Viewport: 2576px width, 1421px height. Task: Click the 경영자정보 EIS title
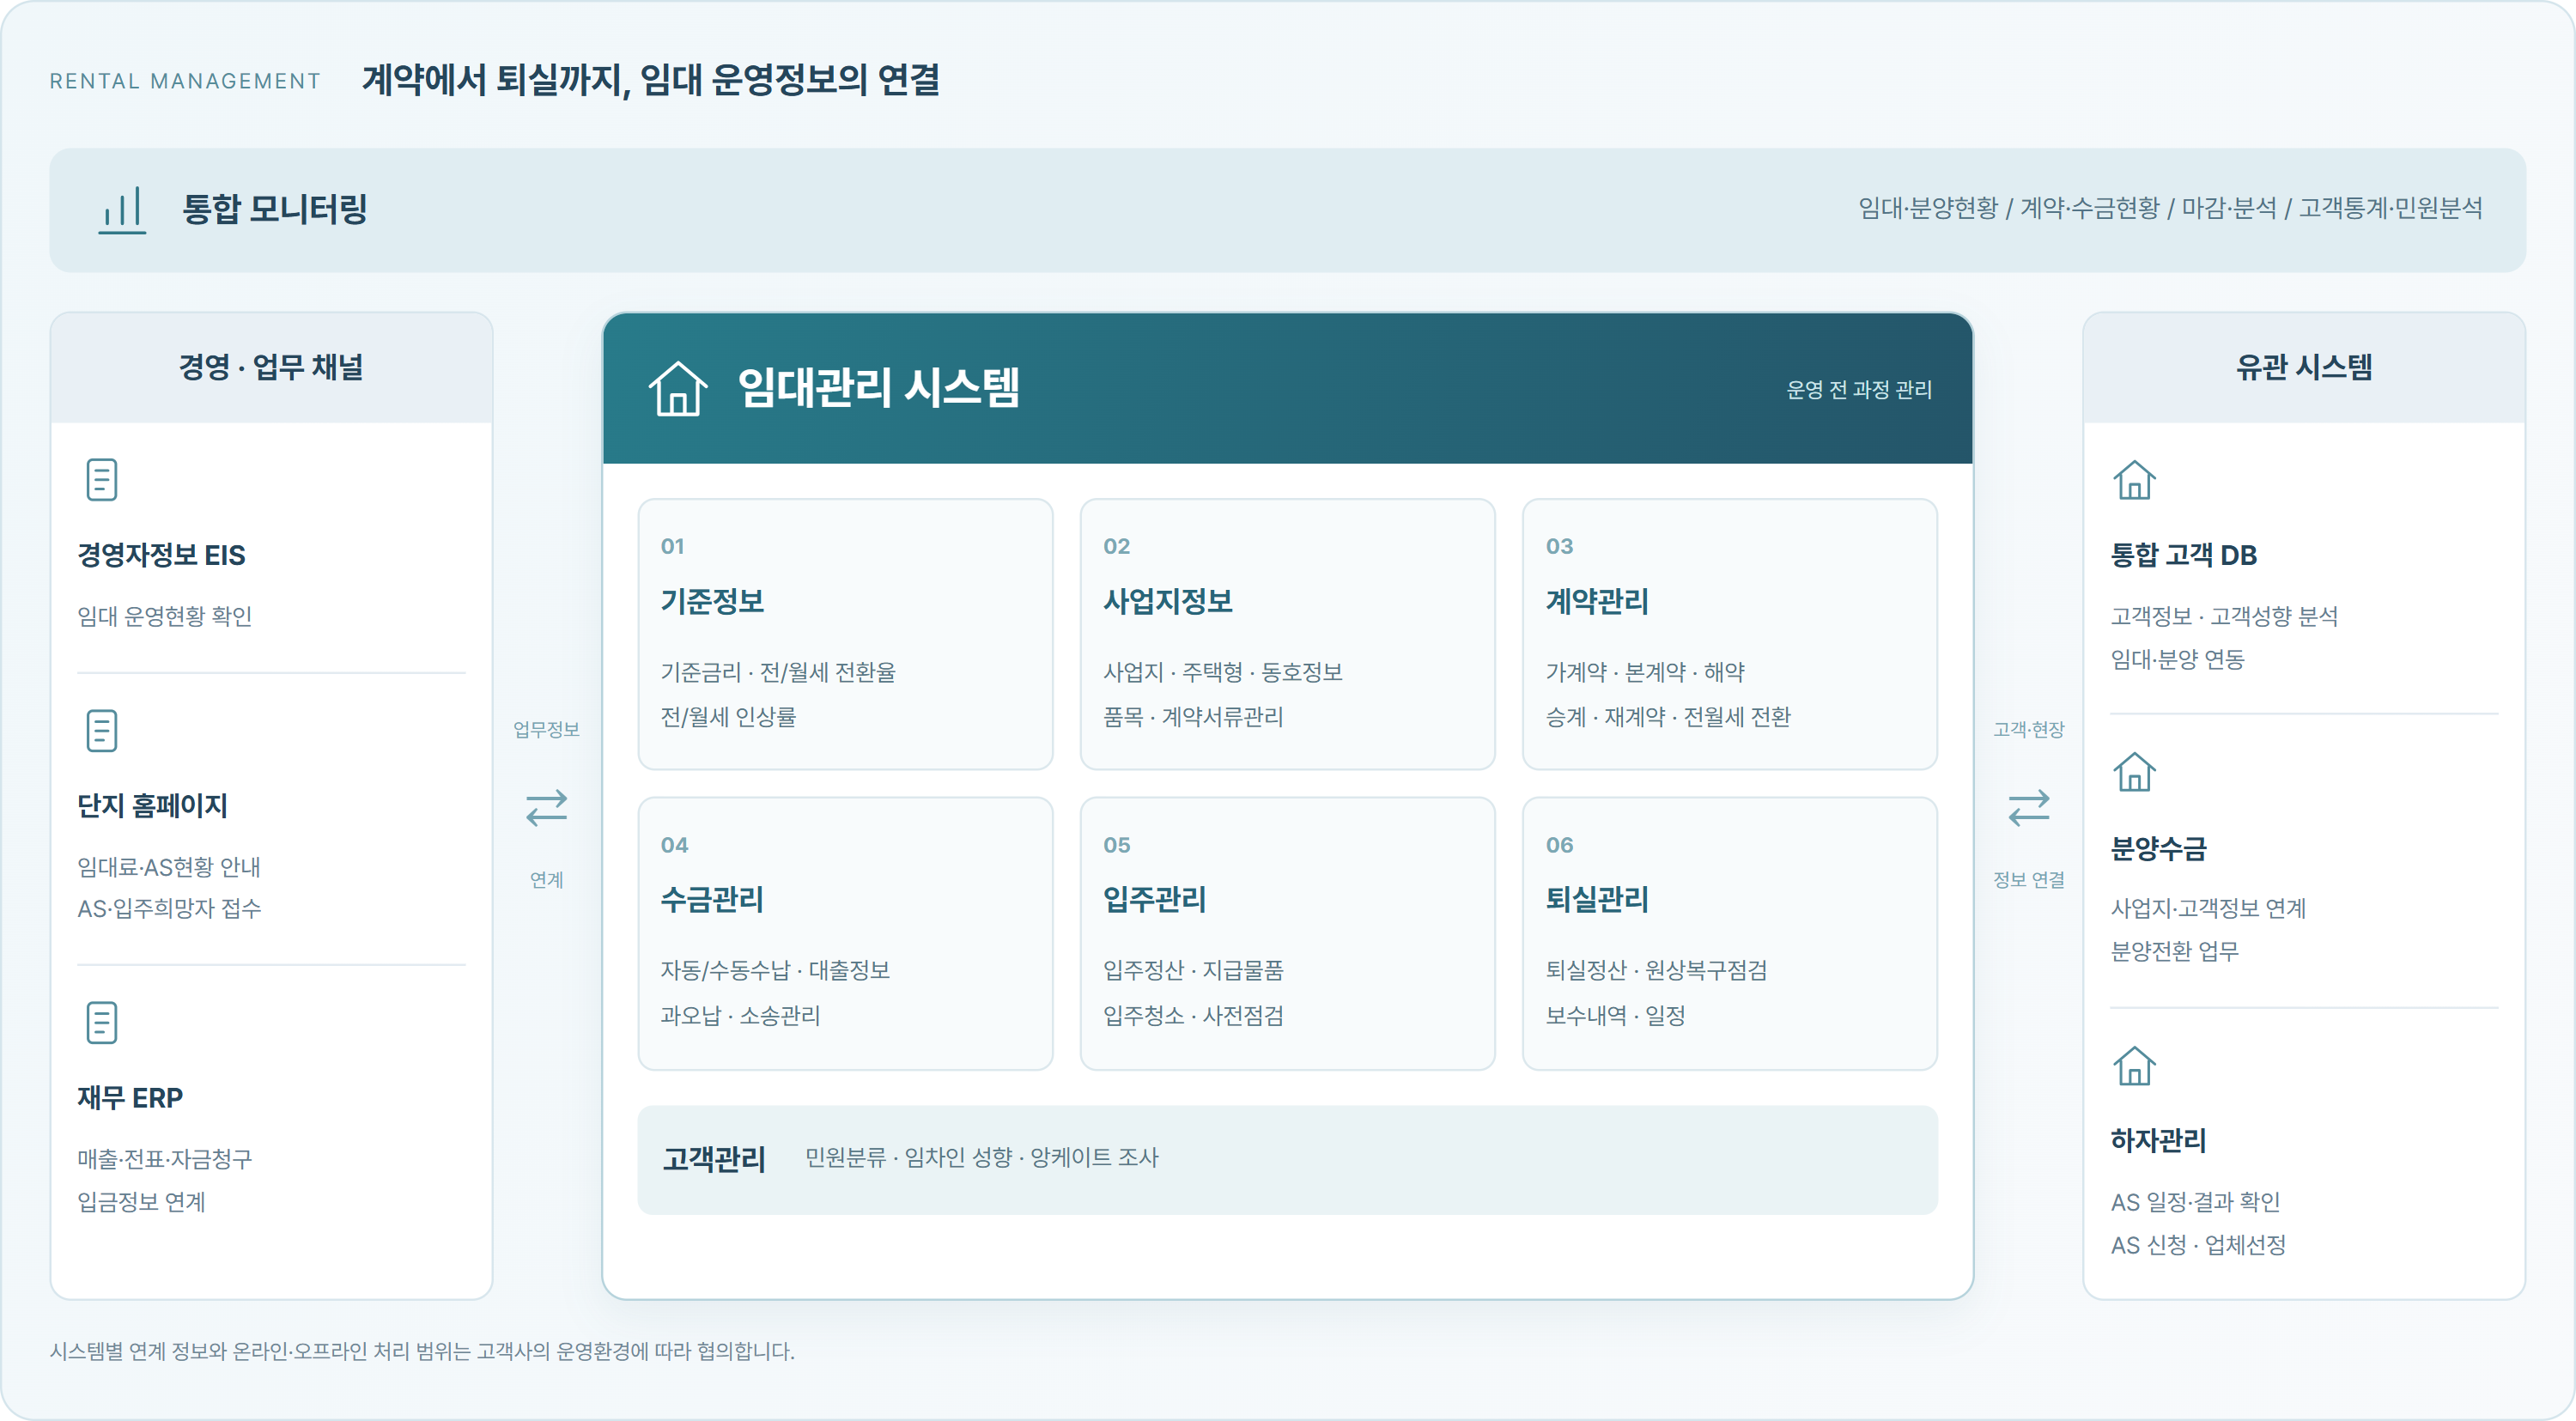click(161, 555)
